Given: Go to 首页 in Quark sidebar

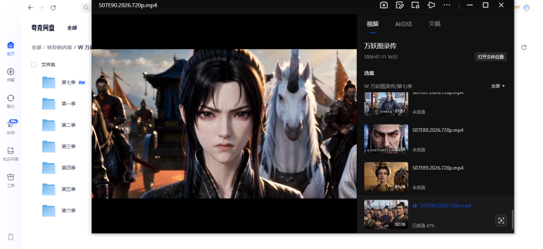Looking at the screenshot, I should click(x=11, y=48).
